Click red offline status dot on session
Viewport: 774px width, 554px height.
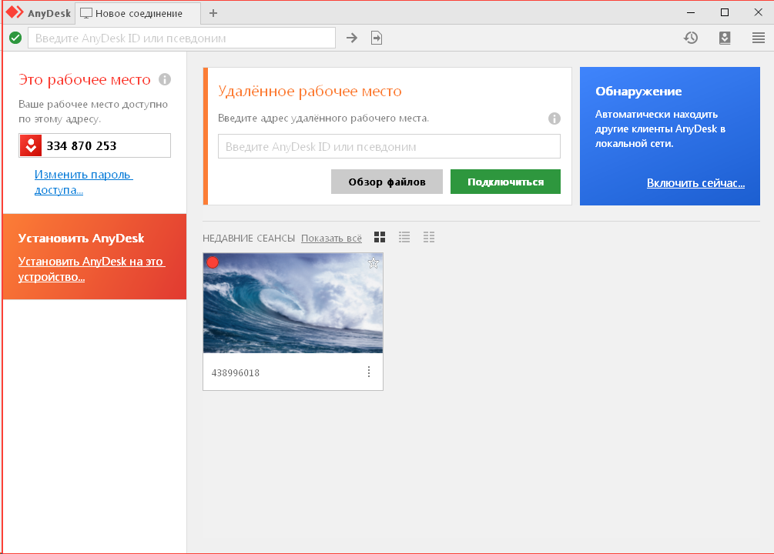click(213, 262)
